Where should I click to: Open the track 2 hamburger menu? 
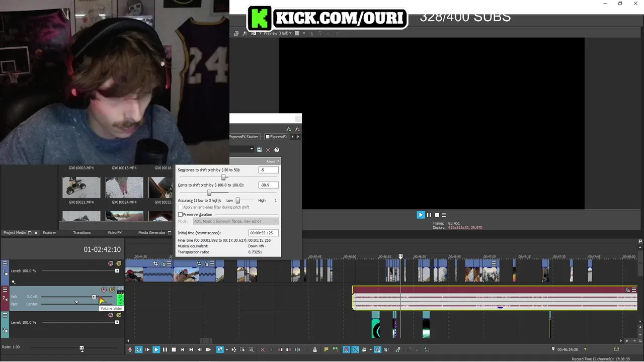pos(5,290)
